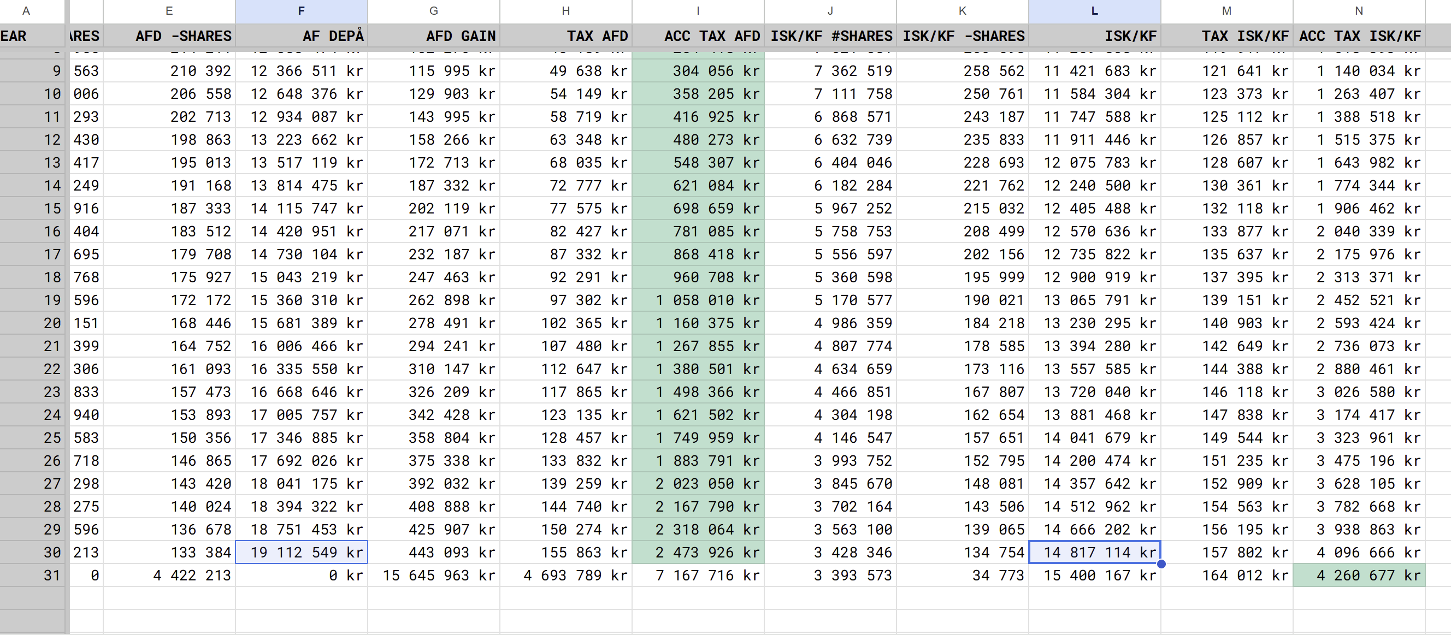
Task: Select cell 7 167 716 kr
Action: [x=697, y=575]
